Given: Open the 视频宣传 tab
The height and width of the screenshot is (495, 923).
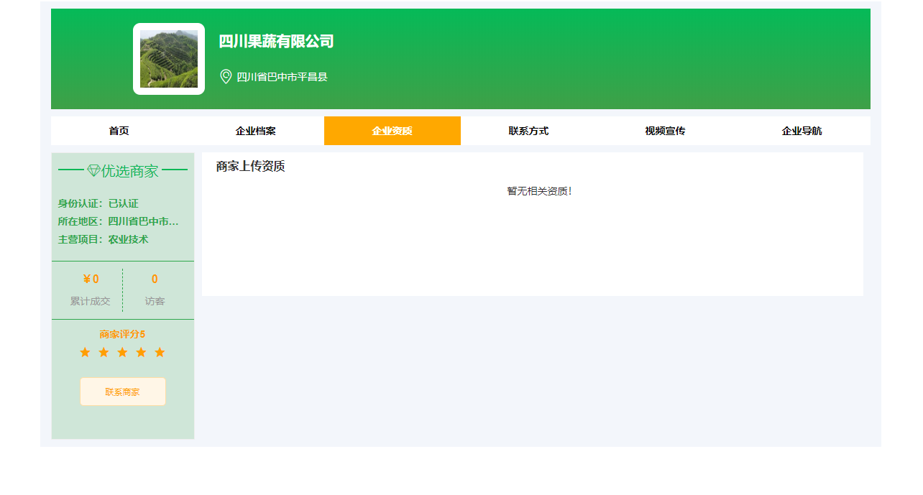Looking at the screenshot, I should 666,131.
